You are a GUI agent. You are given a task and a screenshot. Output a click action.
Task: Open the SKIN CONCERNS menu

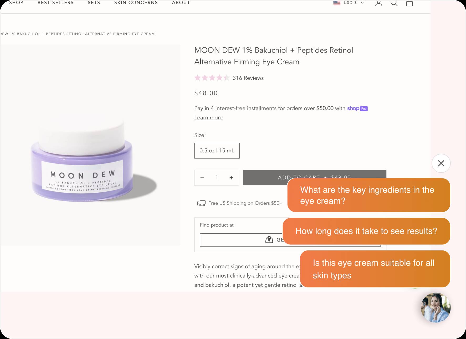point(136,3)
